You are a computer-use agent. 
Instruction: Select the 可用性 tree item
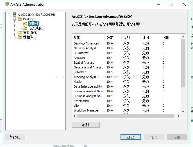point(34,24)
